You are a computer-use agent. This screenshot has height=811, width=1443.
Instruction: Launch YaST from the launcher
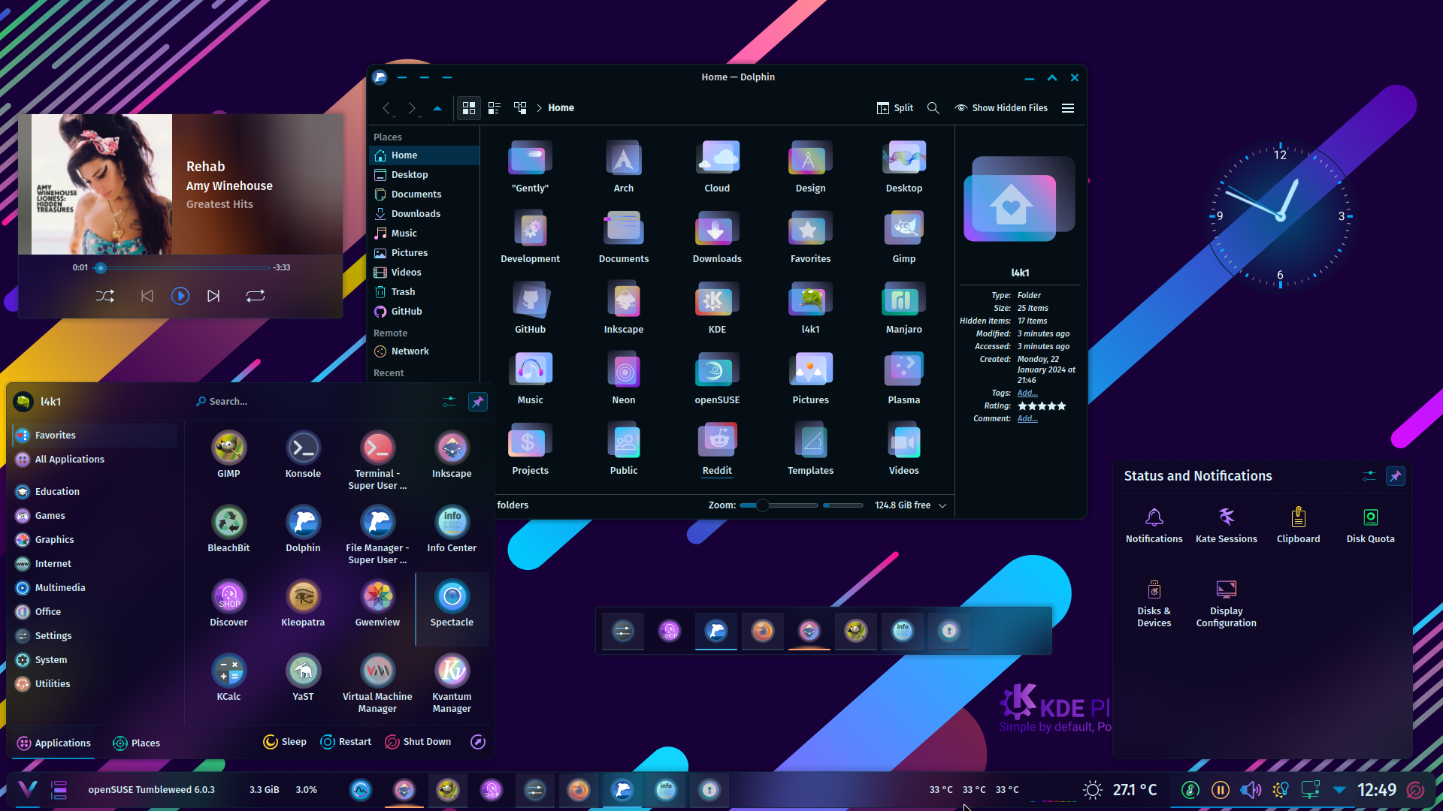pyautogui.click(x=303, y=678)
